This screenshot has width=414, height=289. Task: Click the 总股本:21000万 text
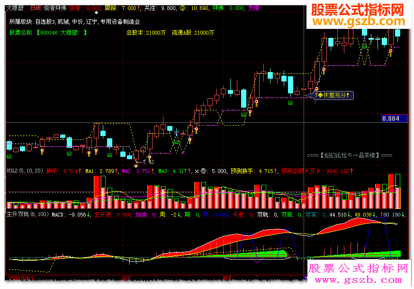pyautogui.click(x=146, y=33)
